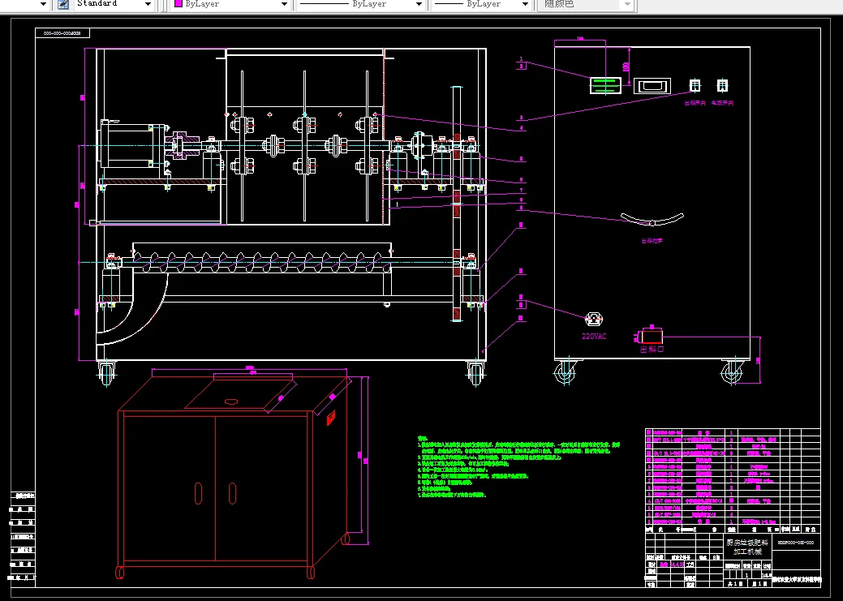Click the left door handle in isometric view
The width and height of the screenshot is (843, 601).
coord(198,492)
